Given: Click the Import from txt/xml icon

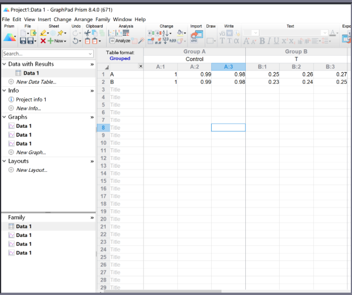Looking at the screenshot, I should point(195,38).
